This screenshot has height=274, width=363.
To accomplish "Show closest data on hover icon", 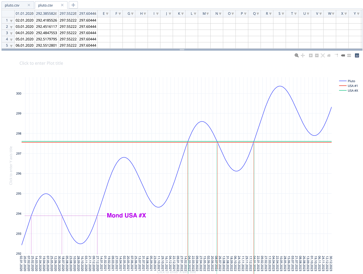I will (x=343, y=55).
